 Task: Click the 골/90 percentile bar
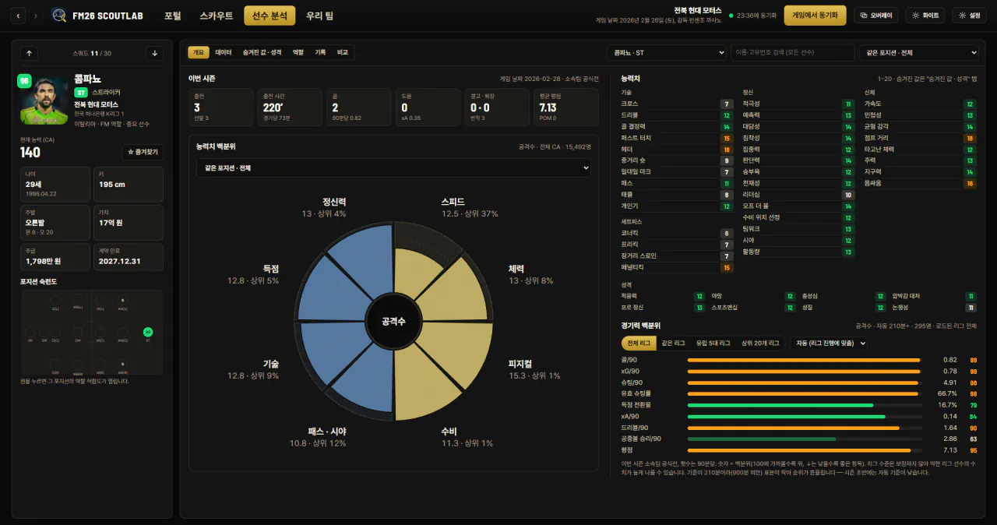click(x=804, y=360)
